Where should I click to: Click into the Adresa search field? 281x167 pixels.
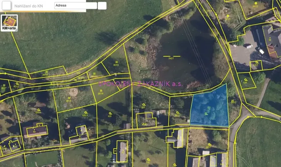[x=76, y=6]
